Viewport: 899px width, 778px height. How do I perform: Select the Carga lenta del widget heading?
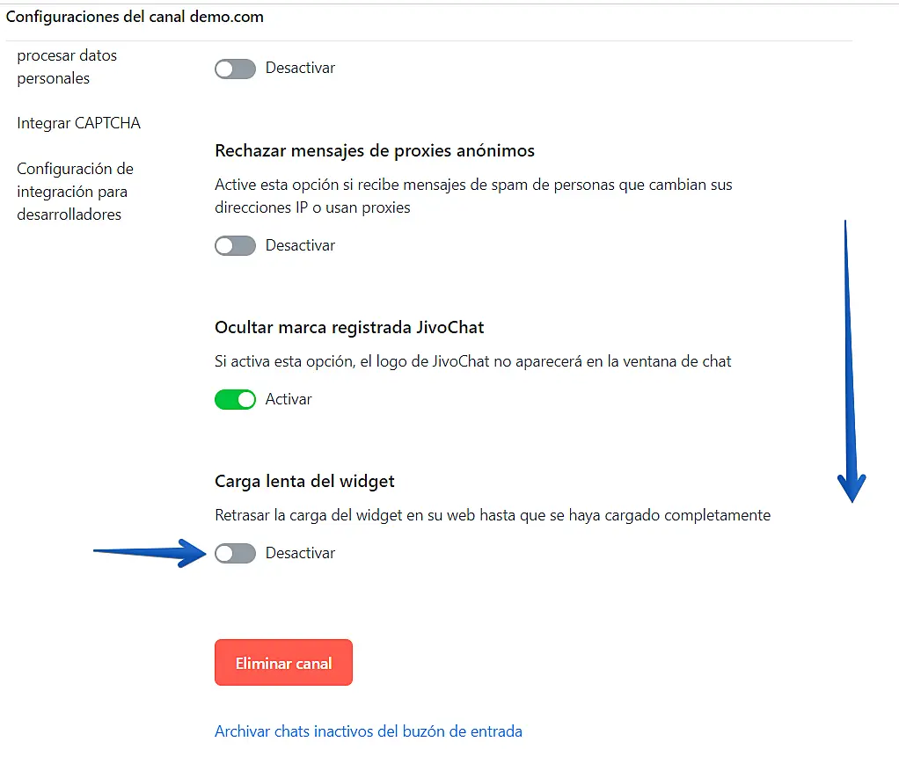pos(304,482)
